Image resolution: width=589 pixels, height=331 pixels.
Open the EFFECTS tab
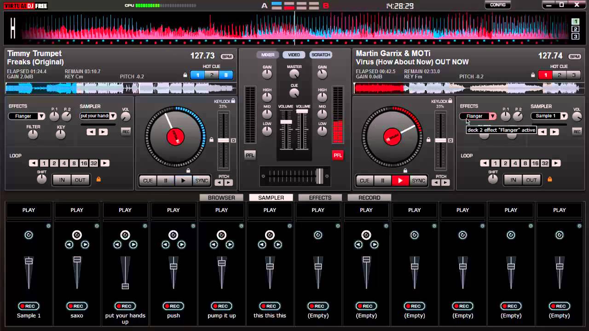320,198
